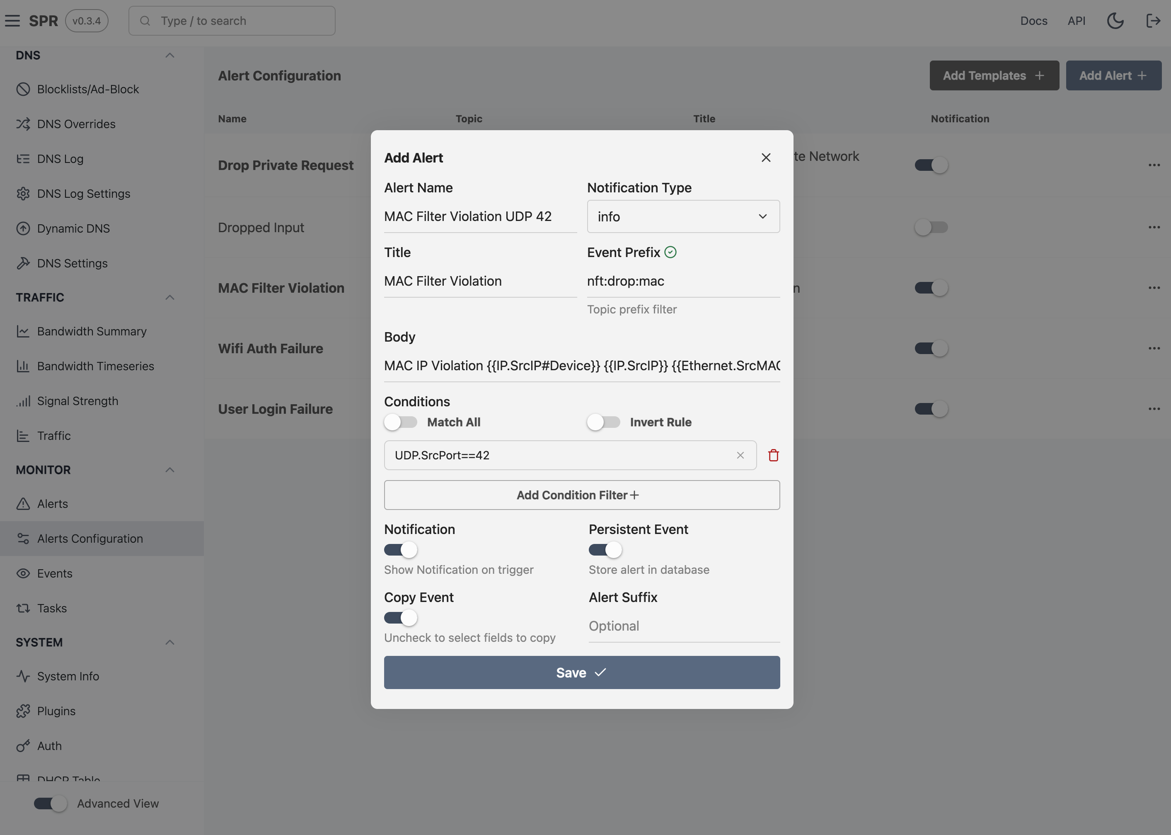Collapse the MONITOR sidebar section
Image resolution: width=1171 pixels, height=835 pixels.
(169, 469)
